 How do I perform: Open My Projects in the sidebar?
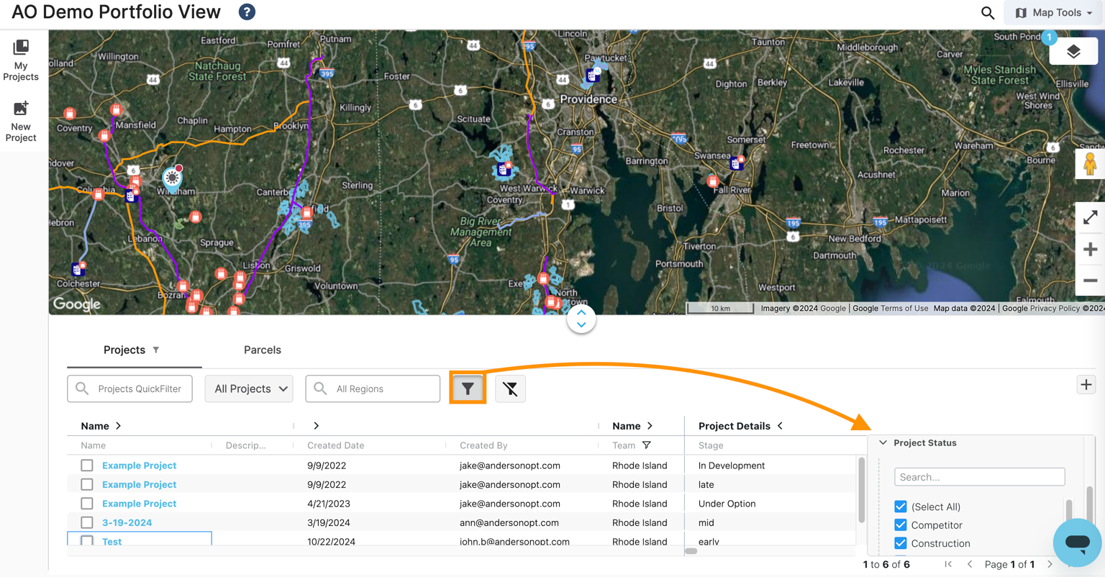21,60
